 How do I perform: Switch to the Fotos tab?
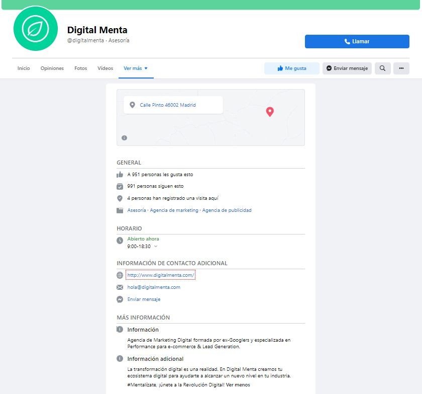[x=81, y=68]
